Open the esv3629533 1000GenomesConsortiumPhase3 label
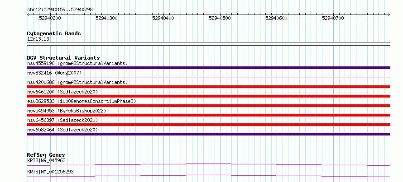The image size is (403, 182). (82, 101)
